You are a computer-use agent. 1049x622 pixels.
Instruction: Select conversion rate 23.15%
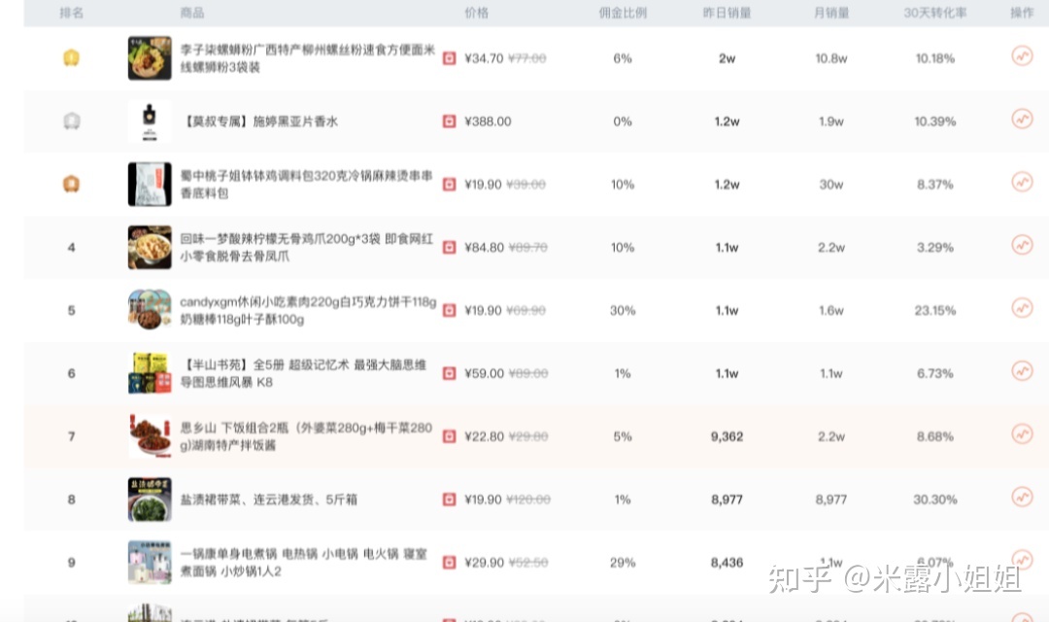pyautogui.click(x=935, y=310)
